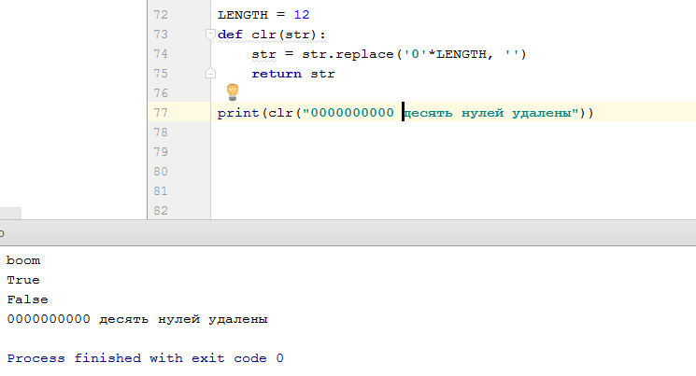Viewport: 696px width, 376px height.
Task: Click the 'boom' output line in console
Action: 23,260
